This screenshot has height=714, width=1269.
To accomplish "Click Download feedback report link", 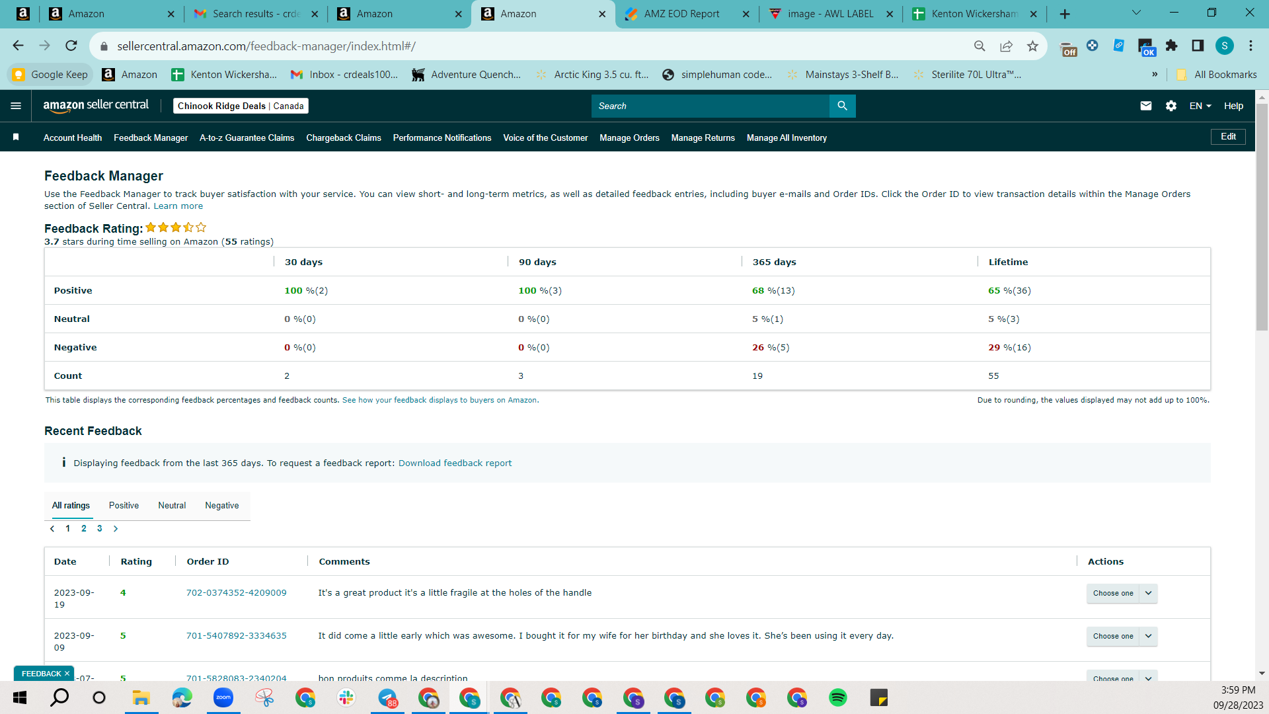I will (x=455, y=463).
